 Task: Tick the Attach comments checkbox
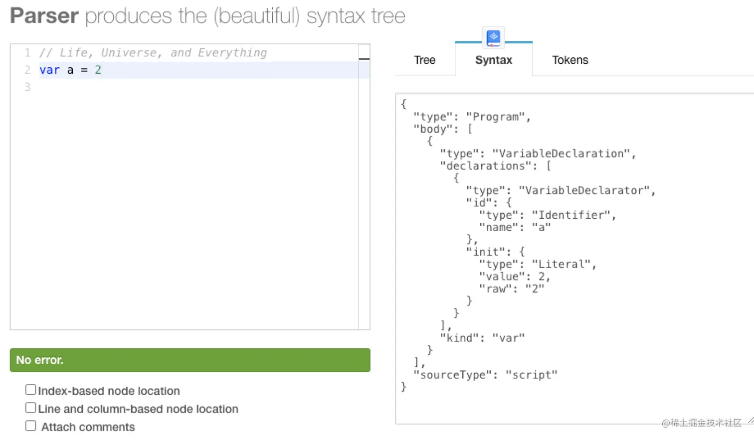click(x=31, y=426)
